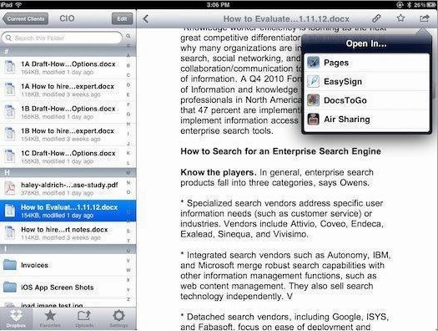The height and width of the screenshot is (331, 438).
Task: Tap the Pages app icon
Action: [x=313, y=63]
